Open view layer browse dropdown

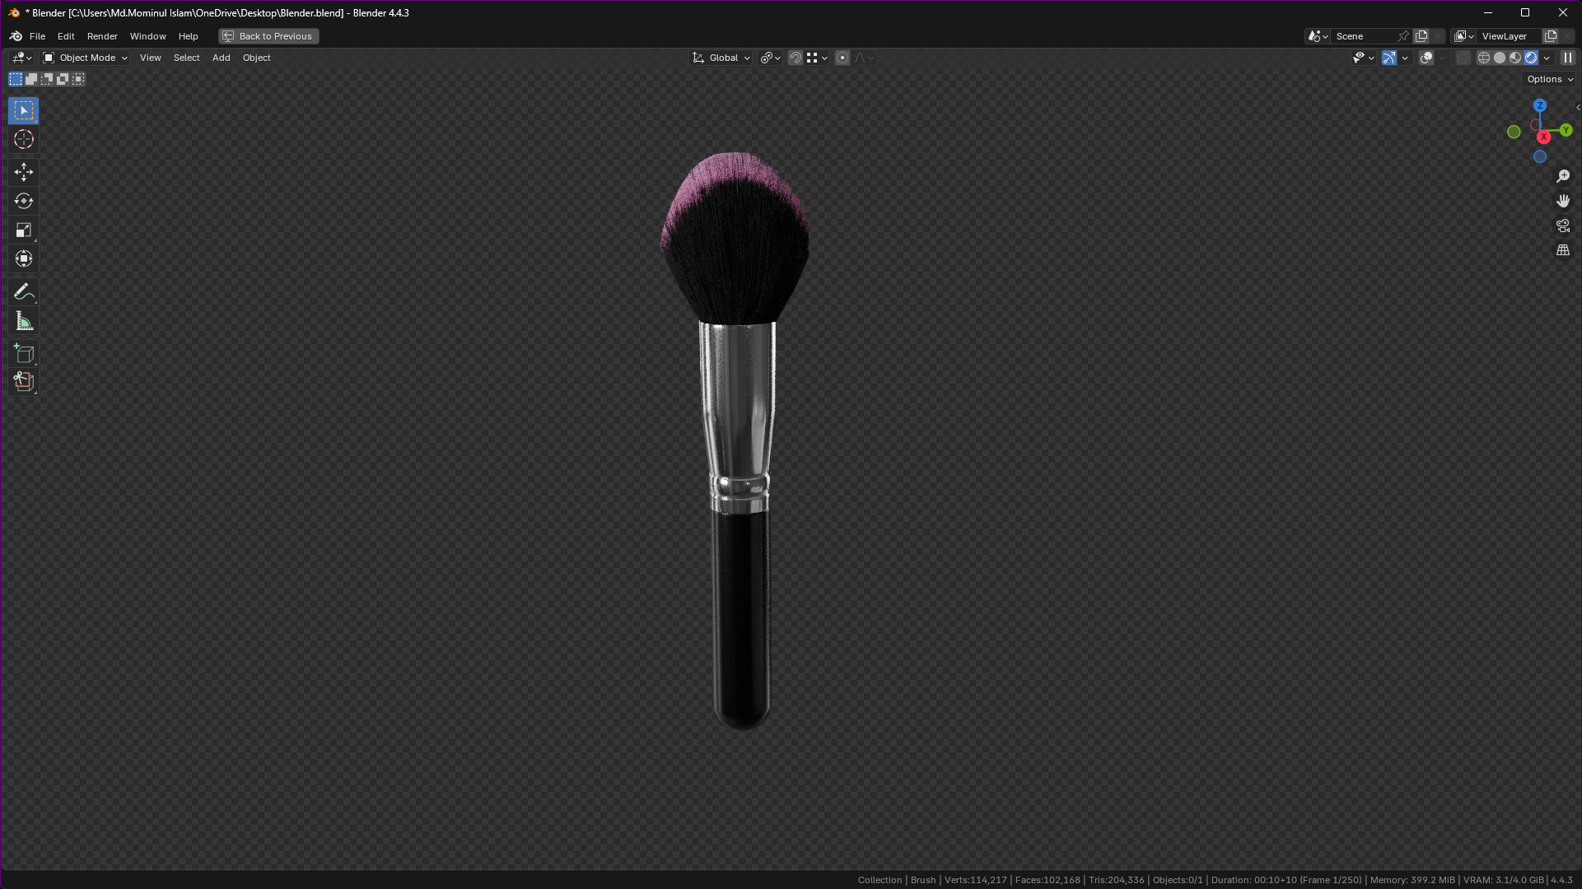(1464, 36)
